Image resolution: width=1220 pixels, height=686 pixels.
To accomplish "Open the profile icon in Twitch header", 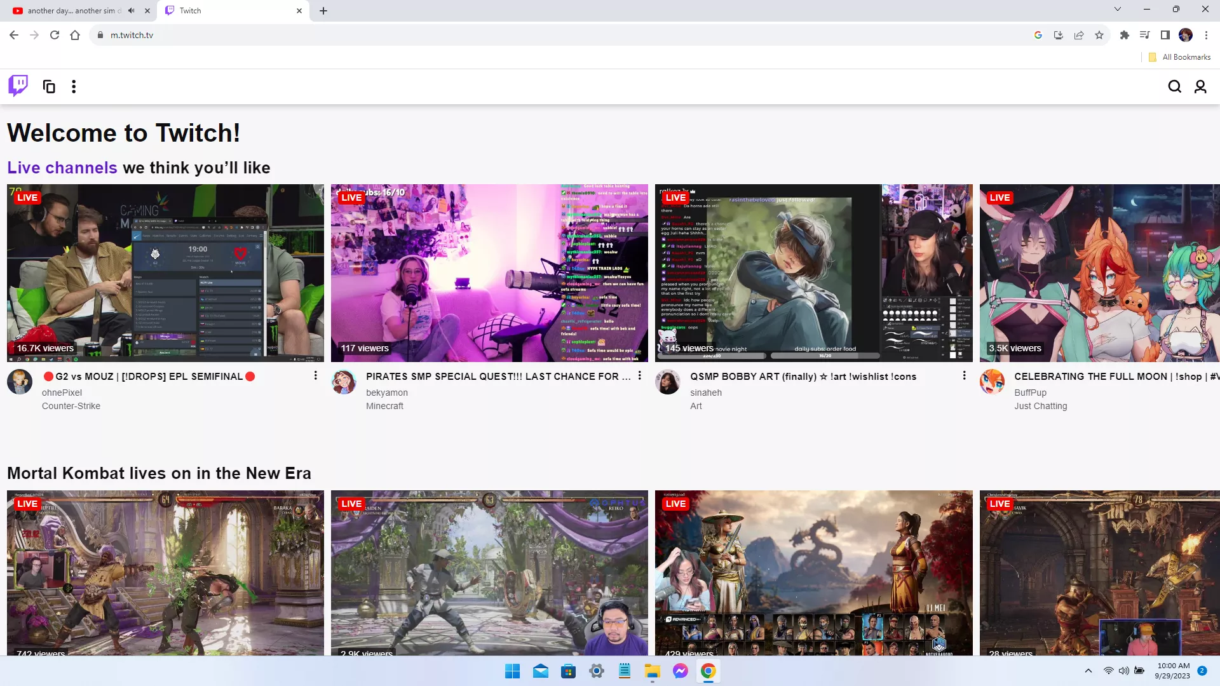I will click(1200, 86).
